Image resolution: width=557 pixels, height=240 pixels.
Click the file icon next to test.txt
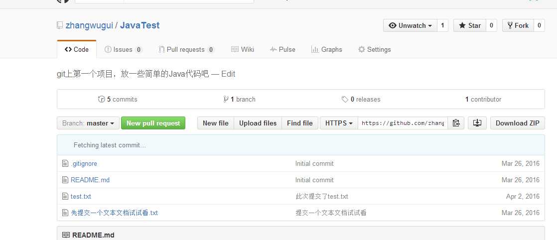coord(65,196)
